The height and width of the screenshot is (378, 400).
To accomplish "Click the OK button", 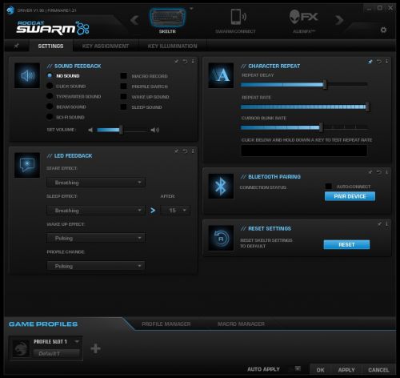I will pos(321,370).
